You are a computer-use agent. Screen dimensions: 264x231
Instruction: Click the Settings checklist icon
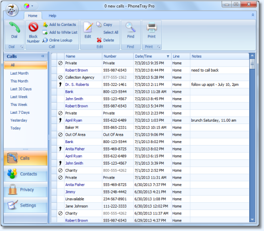13,205
